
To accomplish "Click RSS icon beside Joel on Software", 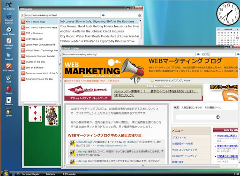I will pyautogui.click(x=23, y=68).
